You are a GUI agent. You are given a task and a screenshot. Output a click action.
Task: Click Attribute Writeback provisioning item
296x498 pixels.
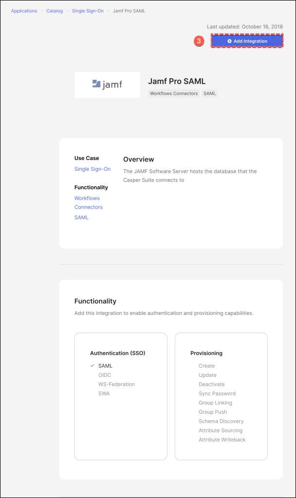(222, 440)
